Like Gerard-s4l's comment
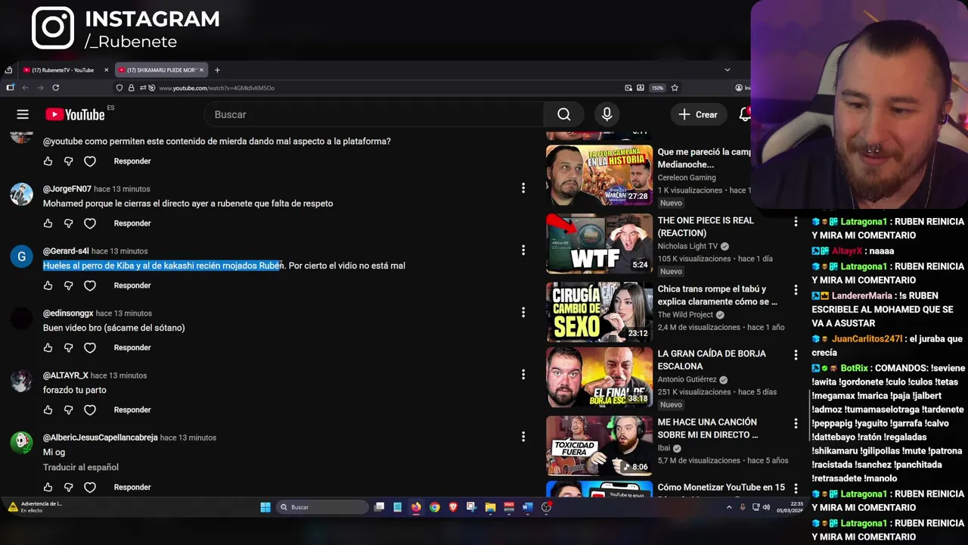The image size is (968, 545). pyautogui.click(x=48, y=285)
